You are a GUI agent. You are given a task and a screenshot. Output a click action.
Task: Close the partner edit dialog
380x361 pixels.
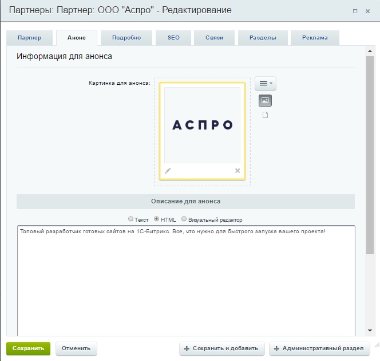click(367, 11)
